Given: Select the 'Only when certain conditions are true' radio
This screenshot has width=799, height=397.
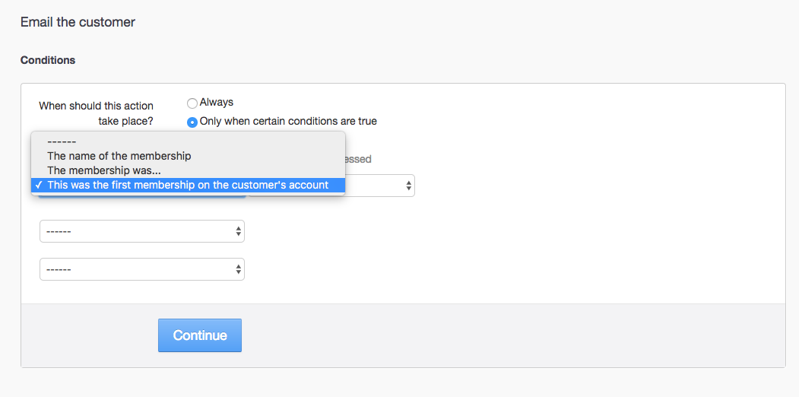Looking at the screenshot, I should tap(192, 122).
